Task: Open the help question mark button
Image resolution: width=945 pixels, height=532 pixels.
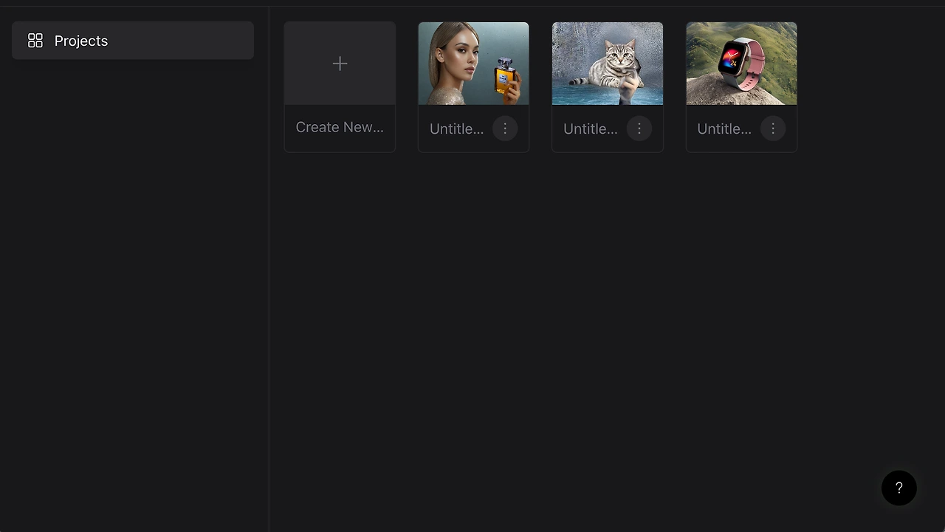Action: coord(899,488)
